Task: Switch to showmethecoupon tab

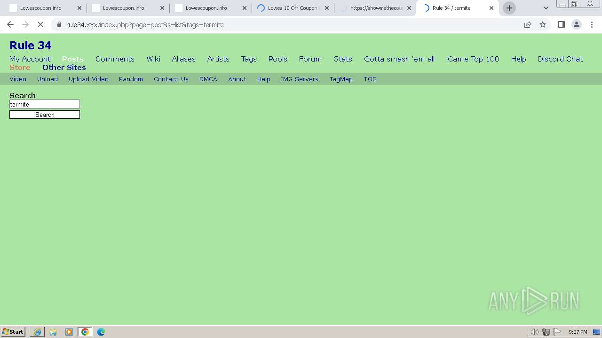Action: click(x=375, y=8)
